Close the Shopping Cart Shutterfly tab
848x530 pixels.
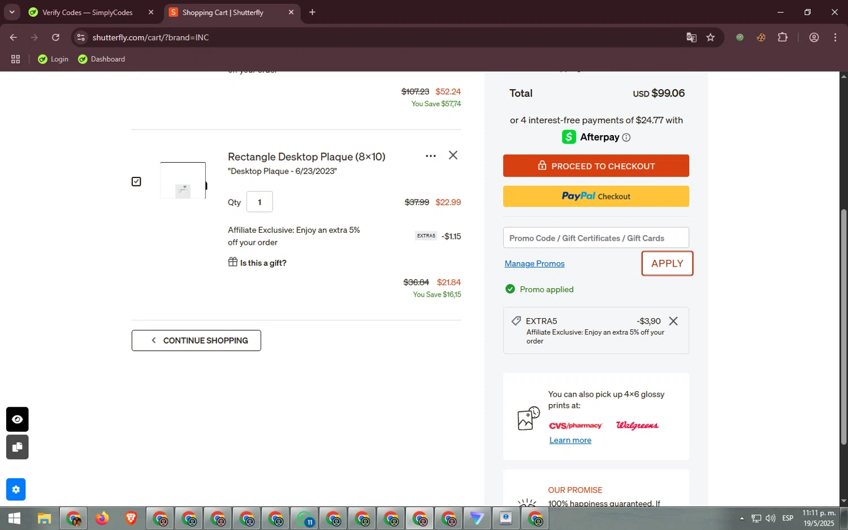point(291,12)
